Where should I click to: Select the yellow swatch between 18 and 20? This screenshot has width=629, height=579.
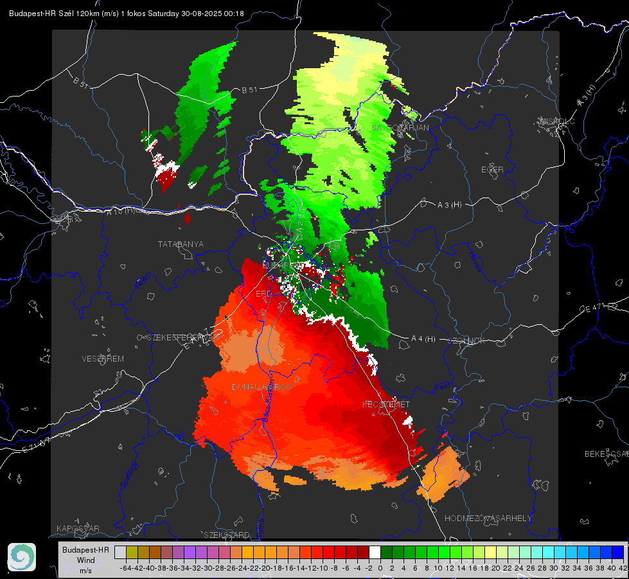pyautogui.click(x=490, y=553)
